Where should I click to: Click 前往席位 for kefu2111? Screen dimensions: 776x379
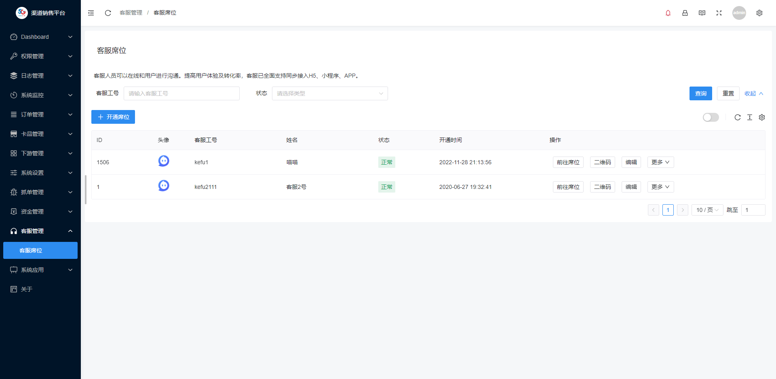[x=568, y=187]
